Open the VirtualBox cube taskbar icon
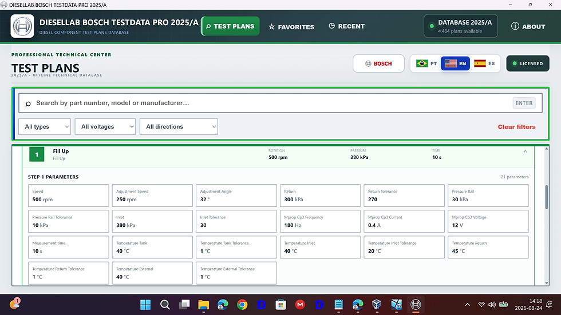Screen dimensions: 561x315 (x=377, y=305)
